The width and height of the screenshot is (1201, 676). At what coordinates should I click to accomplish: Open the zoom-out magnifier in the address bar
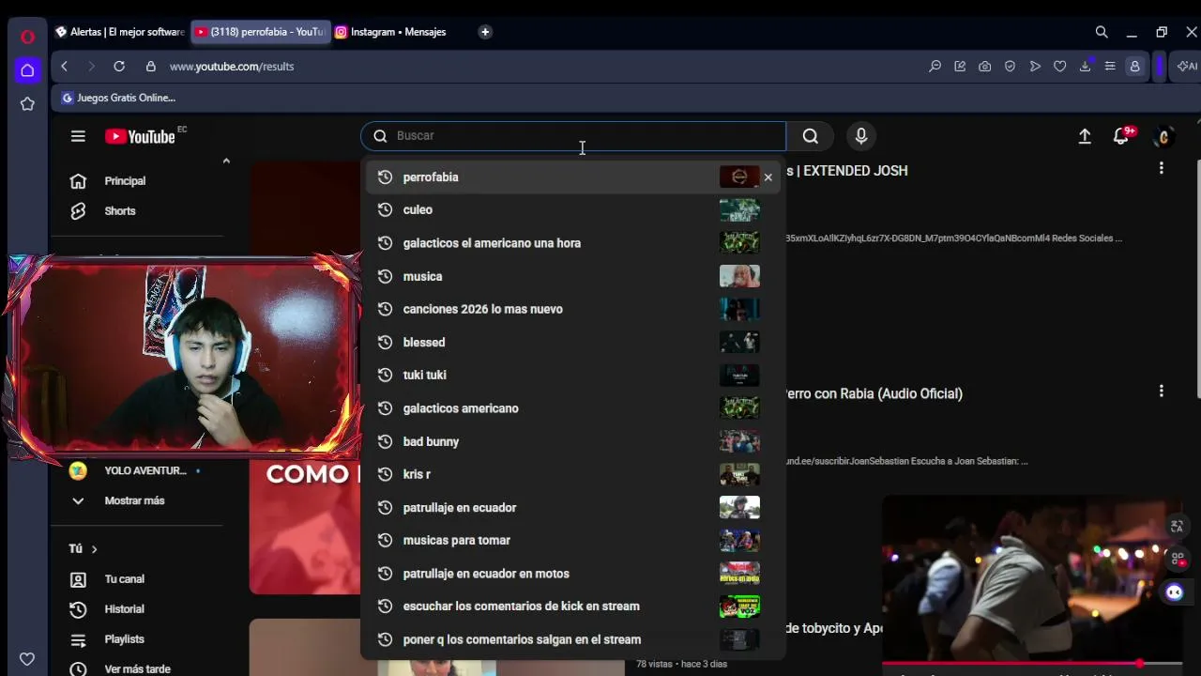[x=935, y=67]
